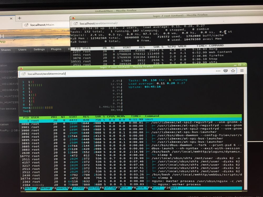The width and height of the screenshot is (263, 197).
Task: Bookmark this page with star icon
Action: point(233,71)
